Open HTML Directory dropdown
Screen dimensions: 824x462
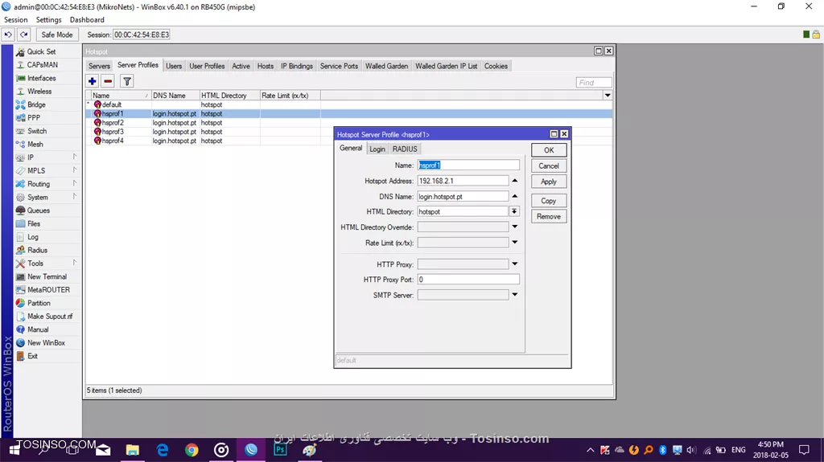(514, 211)
